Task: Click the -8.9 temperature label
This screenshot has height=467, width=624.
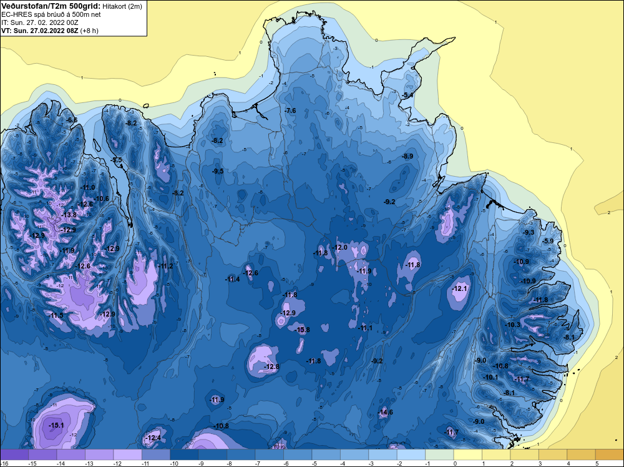Action: click(x=407, y=157)
